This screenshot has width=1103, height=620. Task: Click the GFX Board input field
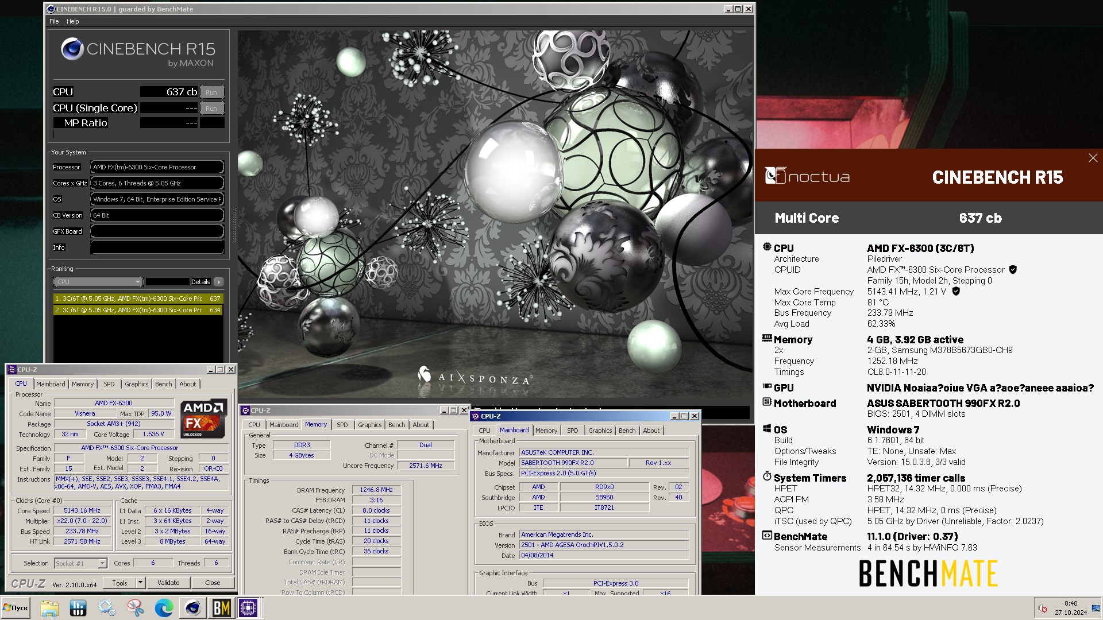pos(157,231)
